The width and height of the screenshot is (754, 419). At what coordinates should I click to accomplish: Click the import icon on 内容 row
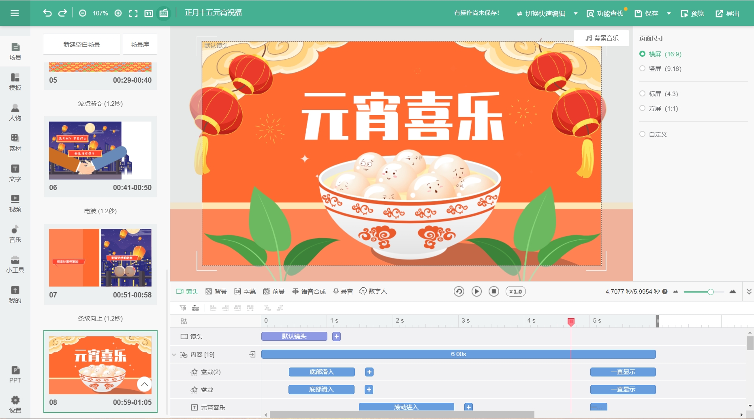tap(252, 355)
